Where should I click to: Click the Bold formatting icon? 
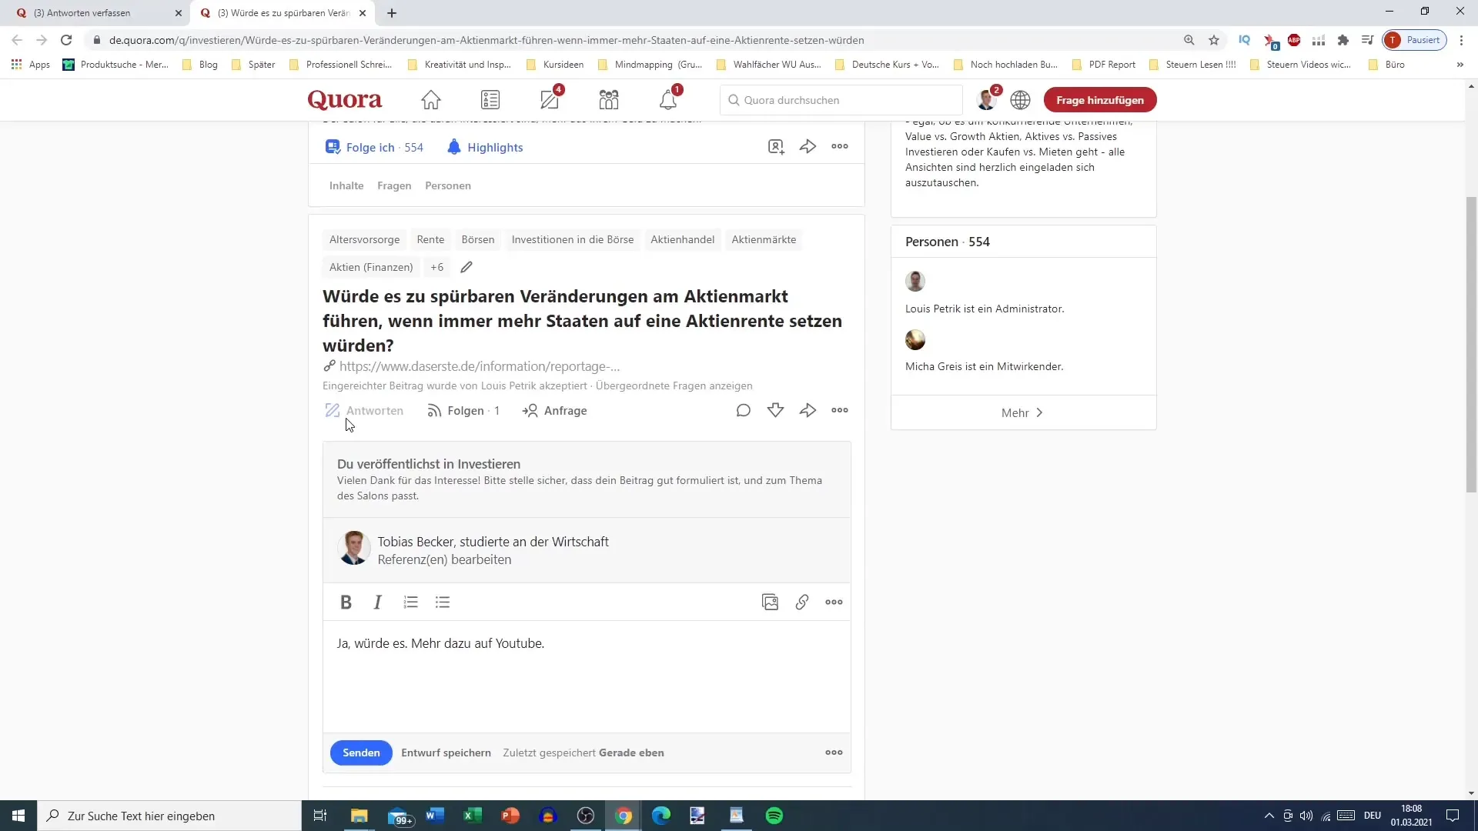click(346, 602)
